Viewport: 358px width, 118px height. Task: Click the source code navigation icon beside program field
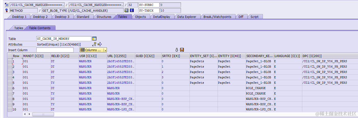click(7, 5)
